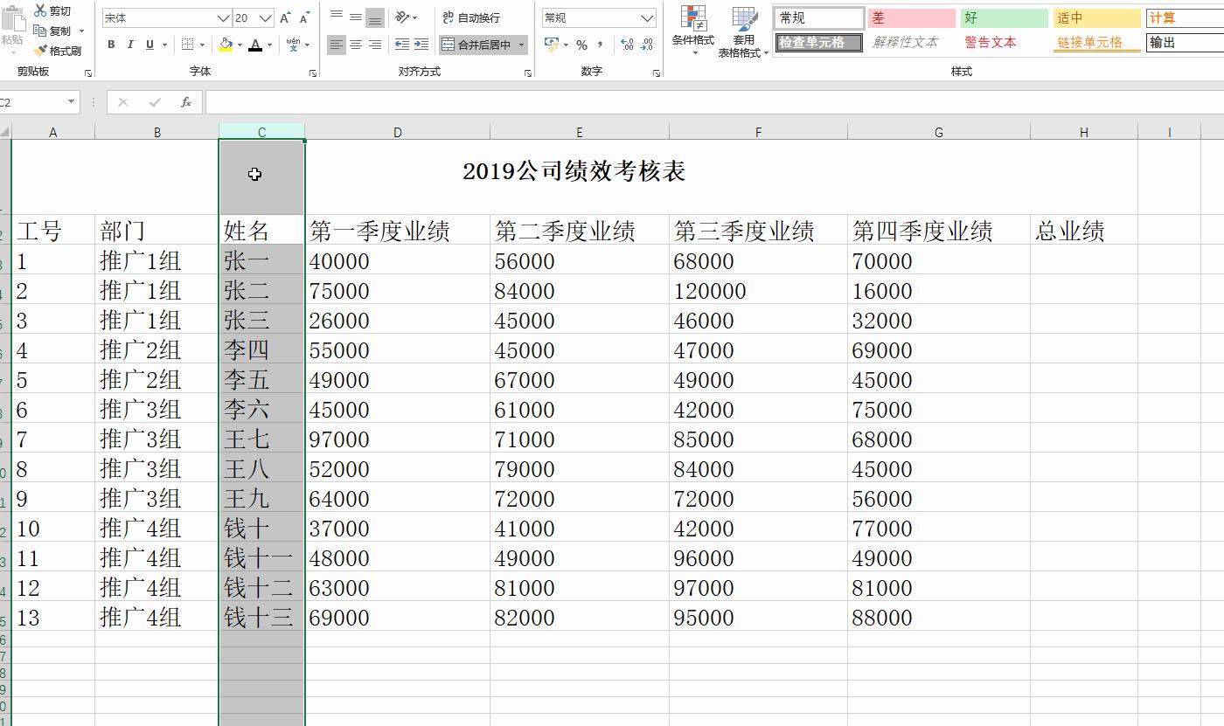The width and height of the screenshot is (1224, 726).
Task: Apply the 好 (Good) cell style
Action: click(1004, 17)
